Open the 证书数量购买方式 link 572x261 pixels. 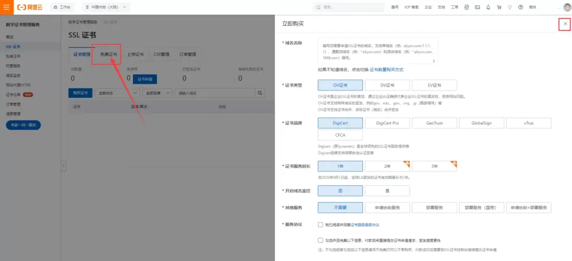[387, 70]
